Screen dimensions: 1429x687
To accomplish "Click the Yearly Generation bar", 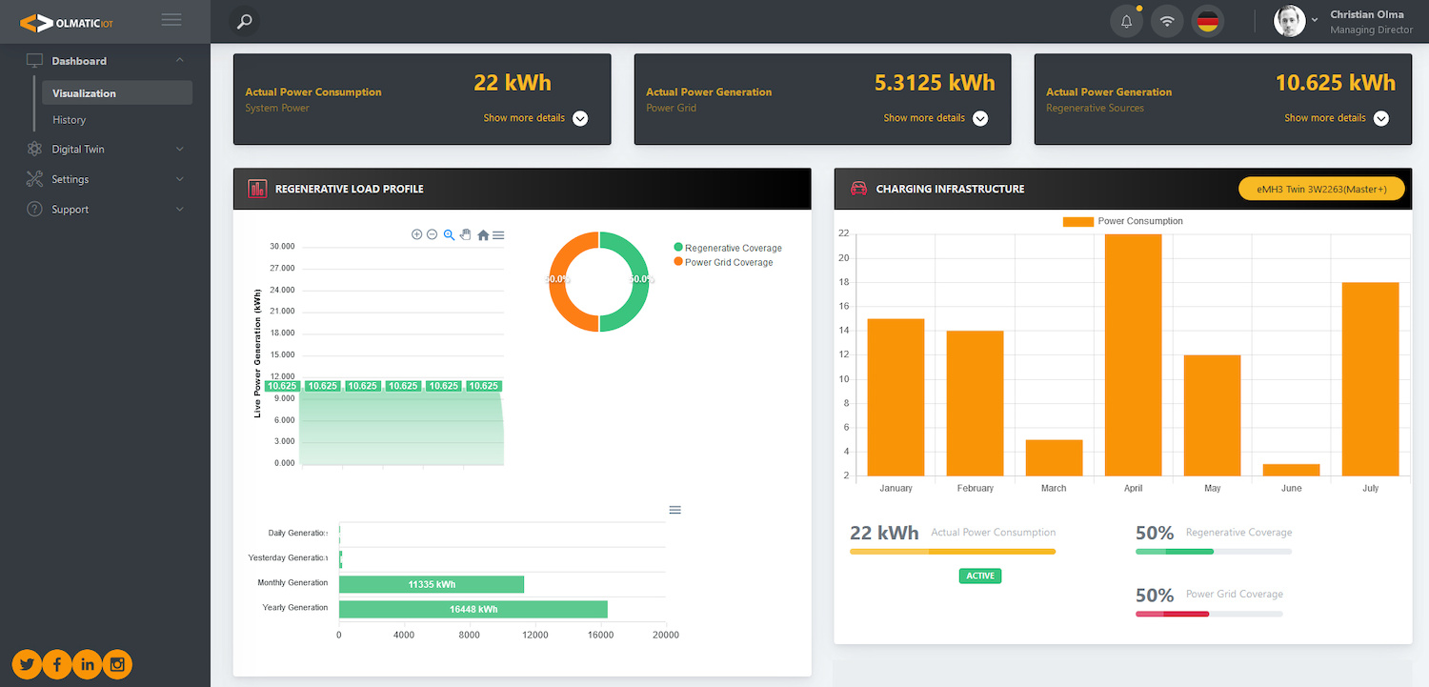I will pos(473,609).
